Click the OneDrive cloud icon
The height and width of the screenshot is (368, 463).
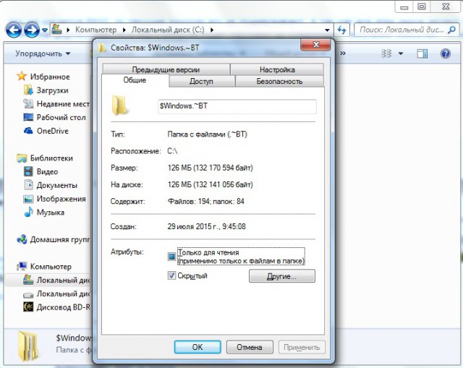click(x=28, y=130)
